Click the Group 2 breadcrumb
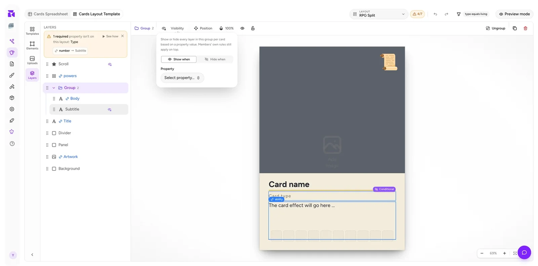 [144, 29]
